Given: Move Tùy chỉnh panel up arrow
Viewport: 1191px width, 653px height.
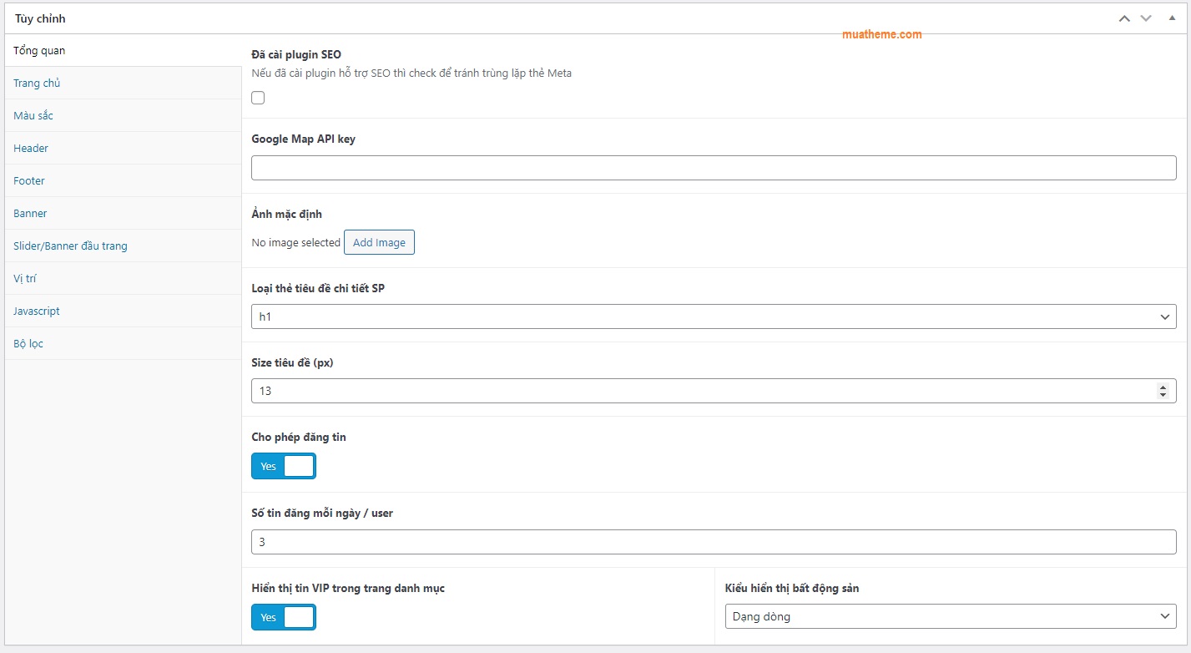Looking at the screenshot, I should pyautogui.click(x=1124, y=18).
